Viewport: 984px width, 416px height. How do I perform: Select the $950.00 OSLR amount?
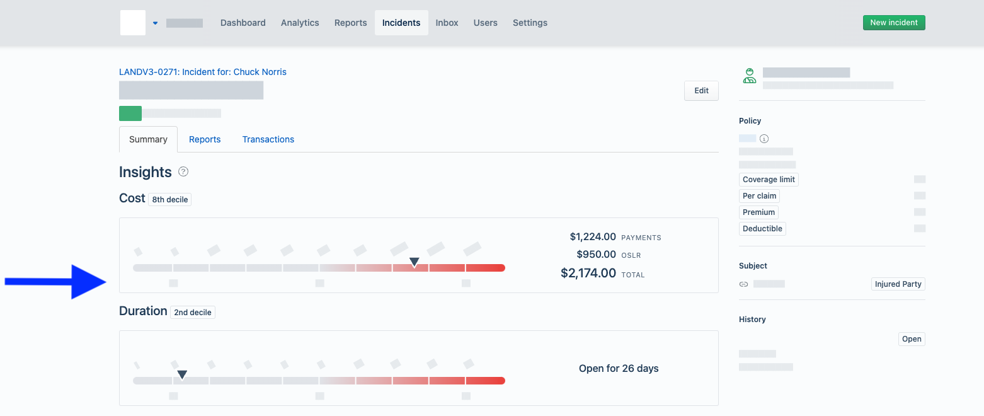coord(597,255)
